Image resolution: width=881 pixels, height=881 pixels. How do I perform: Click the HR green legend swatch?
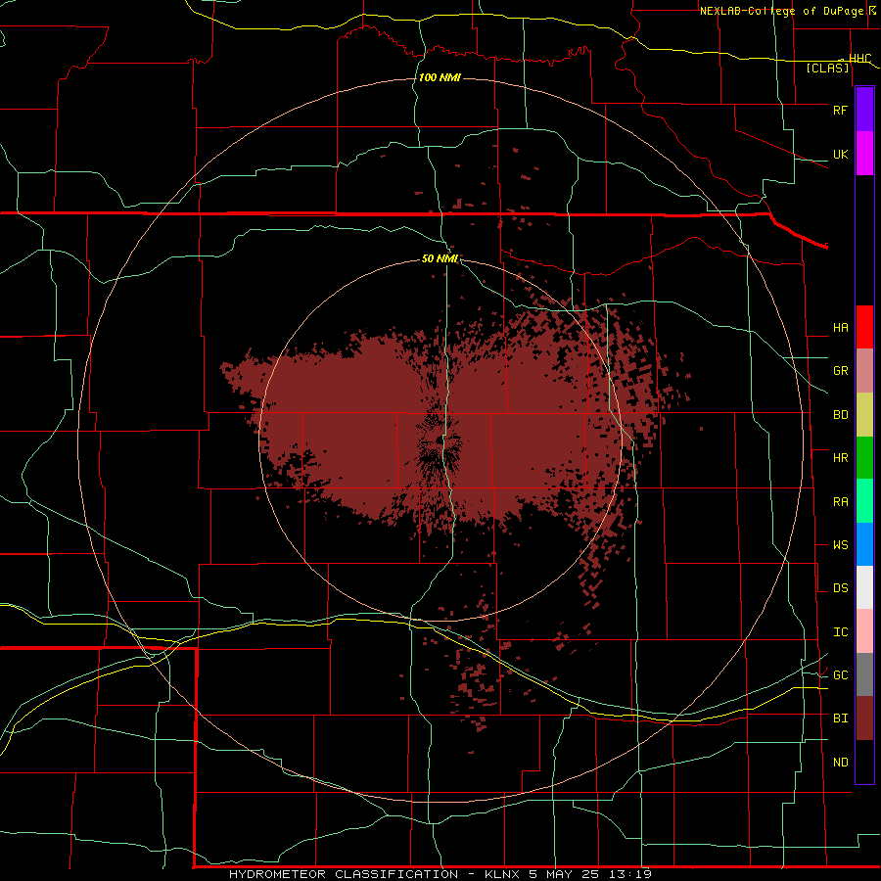pyautogui.click(x=864, y=458)
